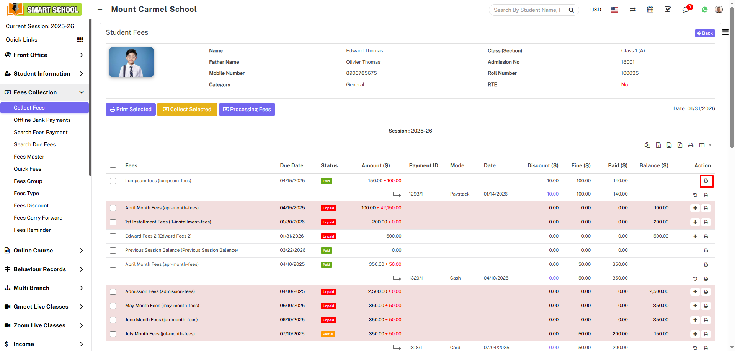Export the fees table as PDF
The image size is (735, 351).
680,145
